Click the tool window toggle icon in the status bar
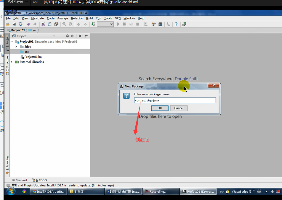Image resolution: width=282 pixels, height=200 pixels. pos(8,185)
